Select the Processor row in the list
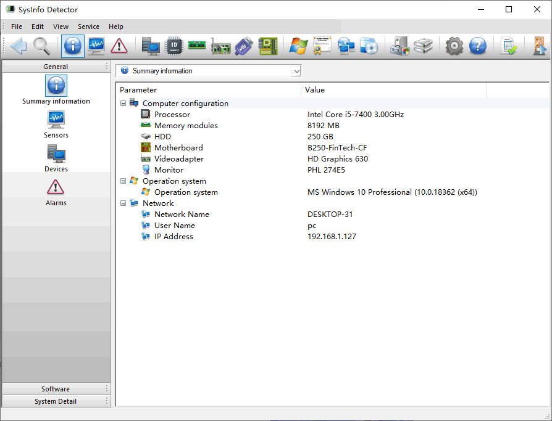The width and height of the screenshot is (552, 421). click(172, 115)
